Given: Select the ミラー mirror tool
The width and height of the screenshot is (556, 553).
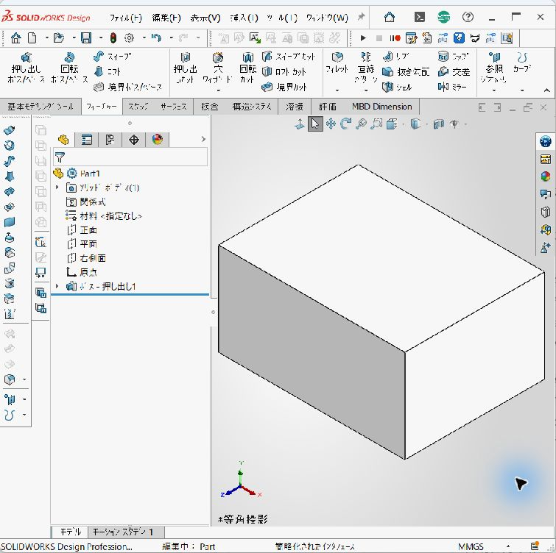Looking at the screenshot, I should (x=452, y=87).
